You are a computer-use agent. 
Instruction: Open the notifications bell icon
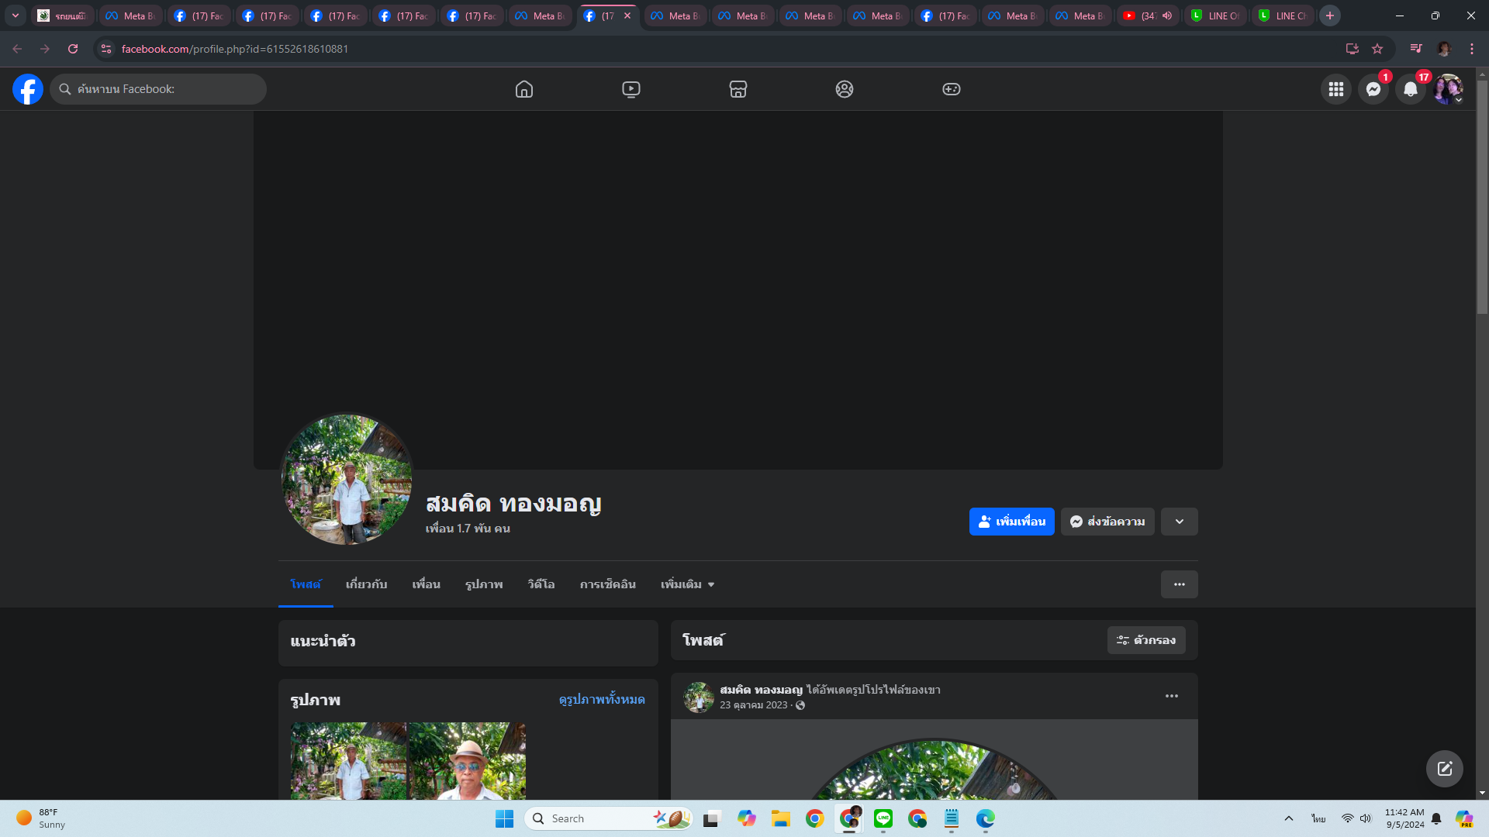1410,89
